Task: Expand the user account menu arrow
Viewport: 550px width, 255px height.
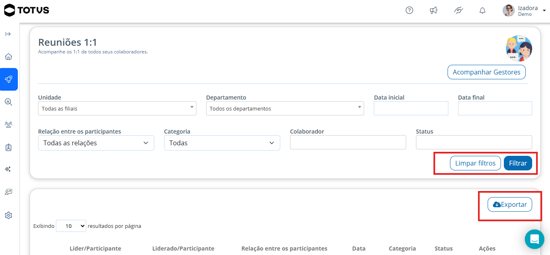Action: [x=544, y=11]
